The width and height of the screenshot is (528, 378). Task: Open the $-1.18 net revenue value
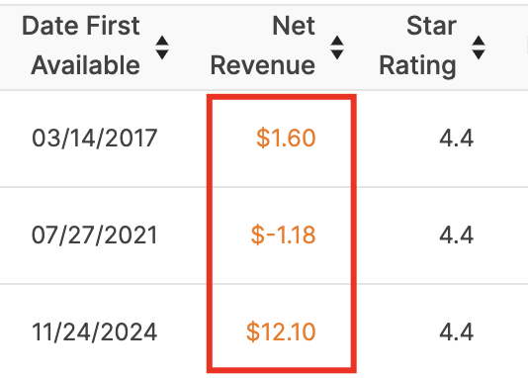283,235
